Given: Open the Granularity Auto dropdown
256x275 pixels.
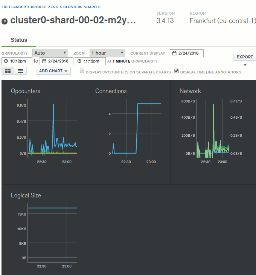Looking at the screenshot, I should point(50,53).
